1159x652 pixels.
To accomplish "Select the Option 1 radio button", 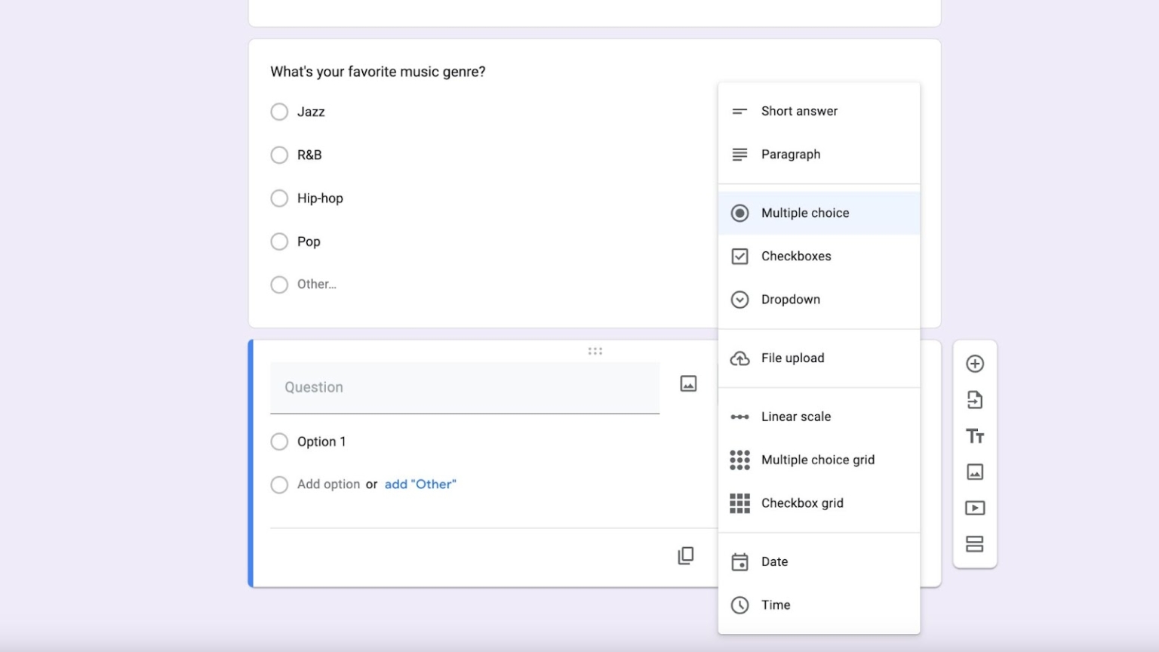I will (x=279, y=441).
